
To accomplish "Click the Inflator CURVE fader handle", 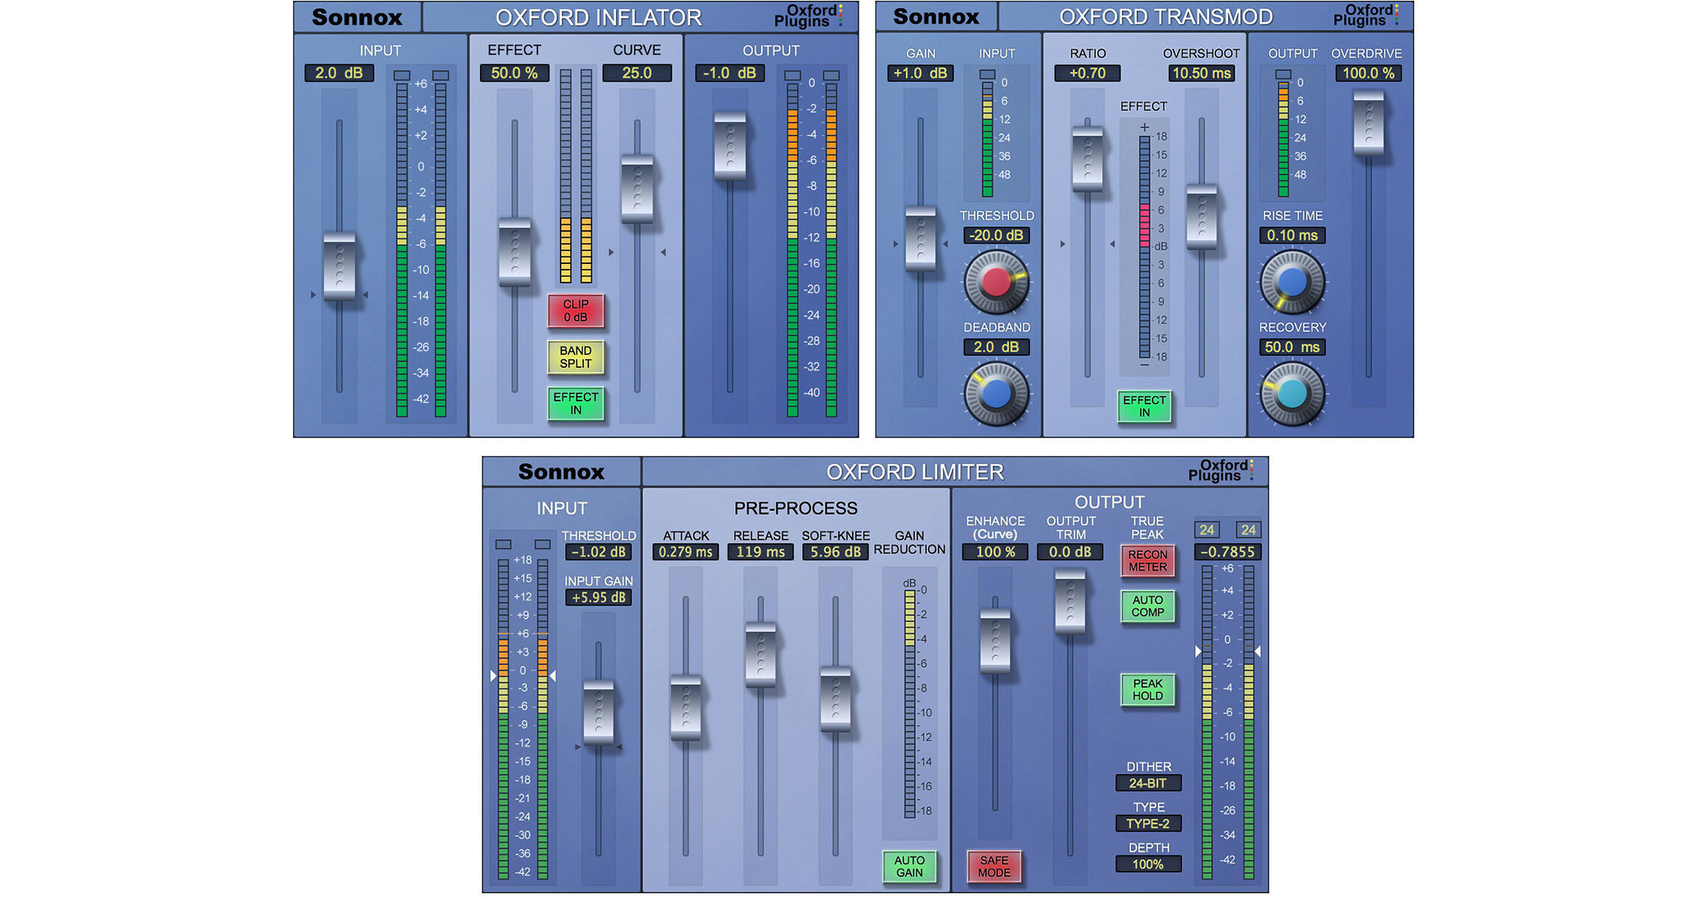I will tap(637, 188).
